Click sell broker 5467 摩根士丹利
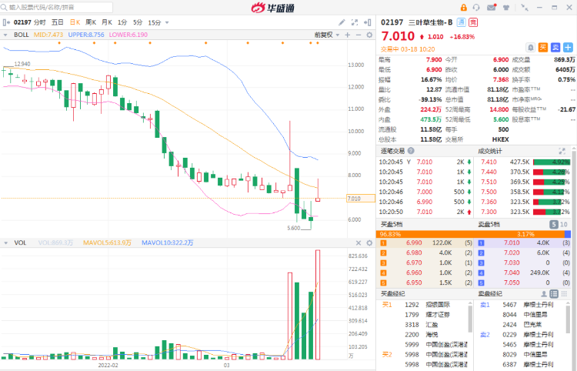577x371 pixels. 528,305
